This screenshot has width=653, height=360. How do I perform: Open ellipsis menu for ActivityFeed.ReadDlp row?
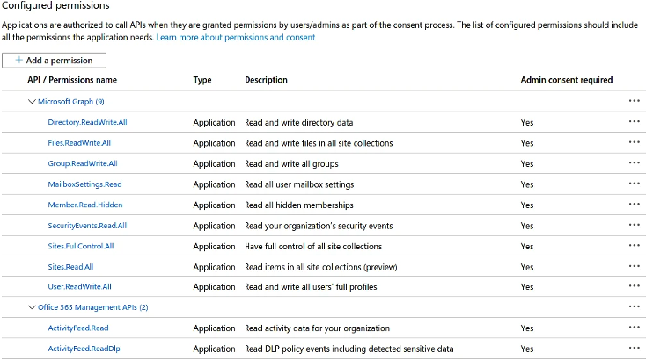[x=634, y=349]
